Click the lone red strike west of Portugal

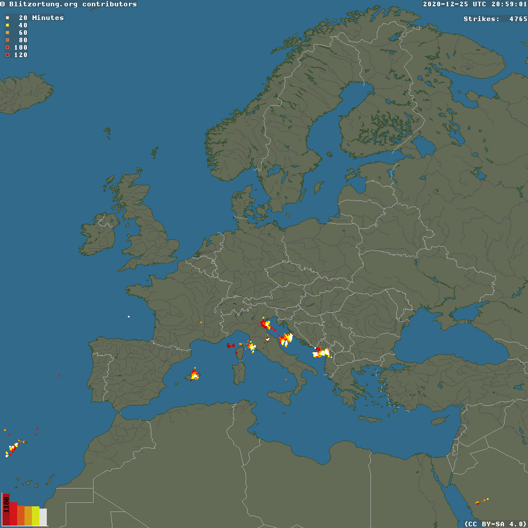point(59,376)
